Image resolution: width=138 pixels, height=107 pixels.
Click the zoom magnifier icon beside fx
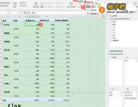[x=25, y=13]
